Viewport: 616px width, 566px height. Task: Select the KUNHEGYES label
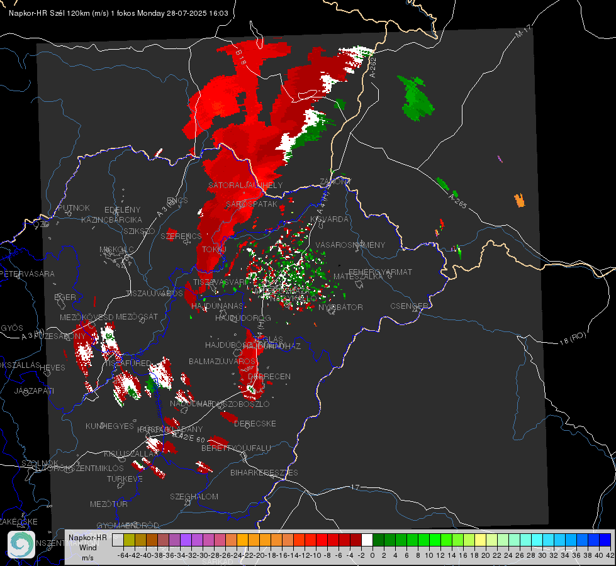coord(109,426)
